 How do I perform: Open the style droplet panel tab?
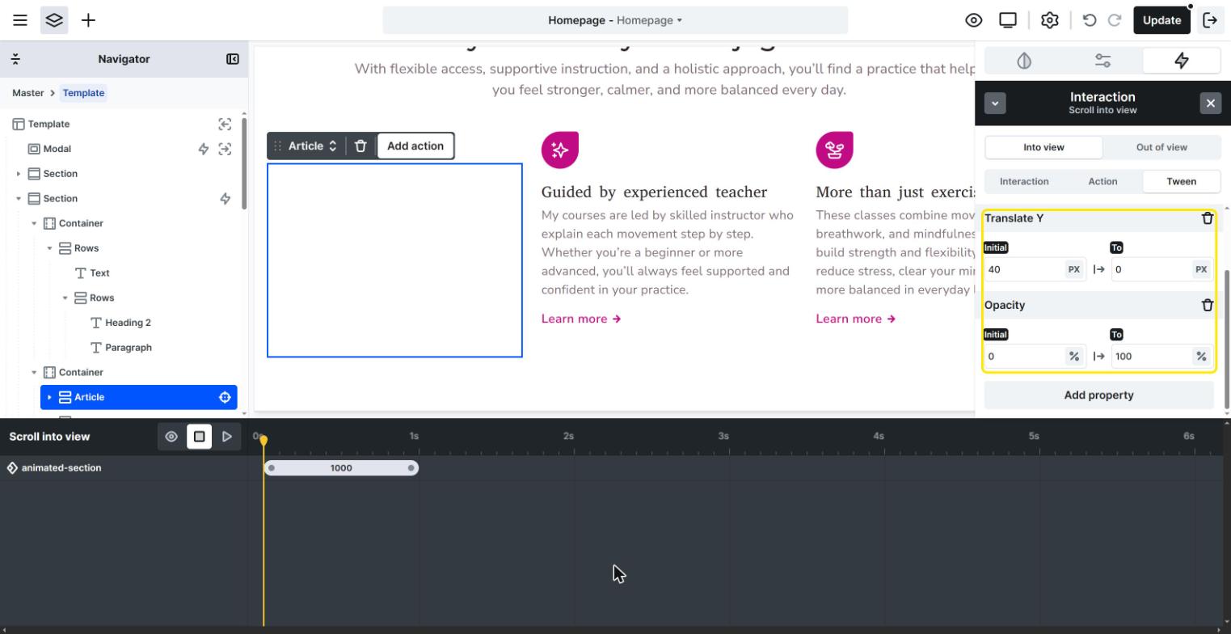[1024, 61]
